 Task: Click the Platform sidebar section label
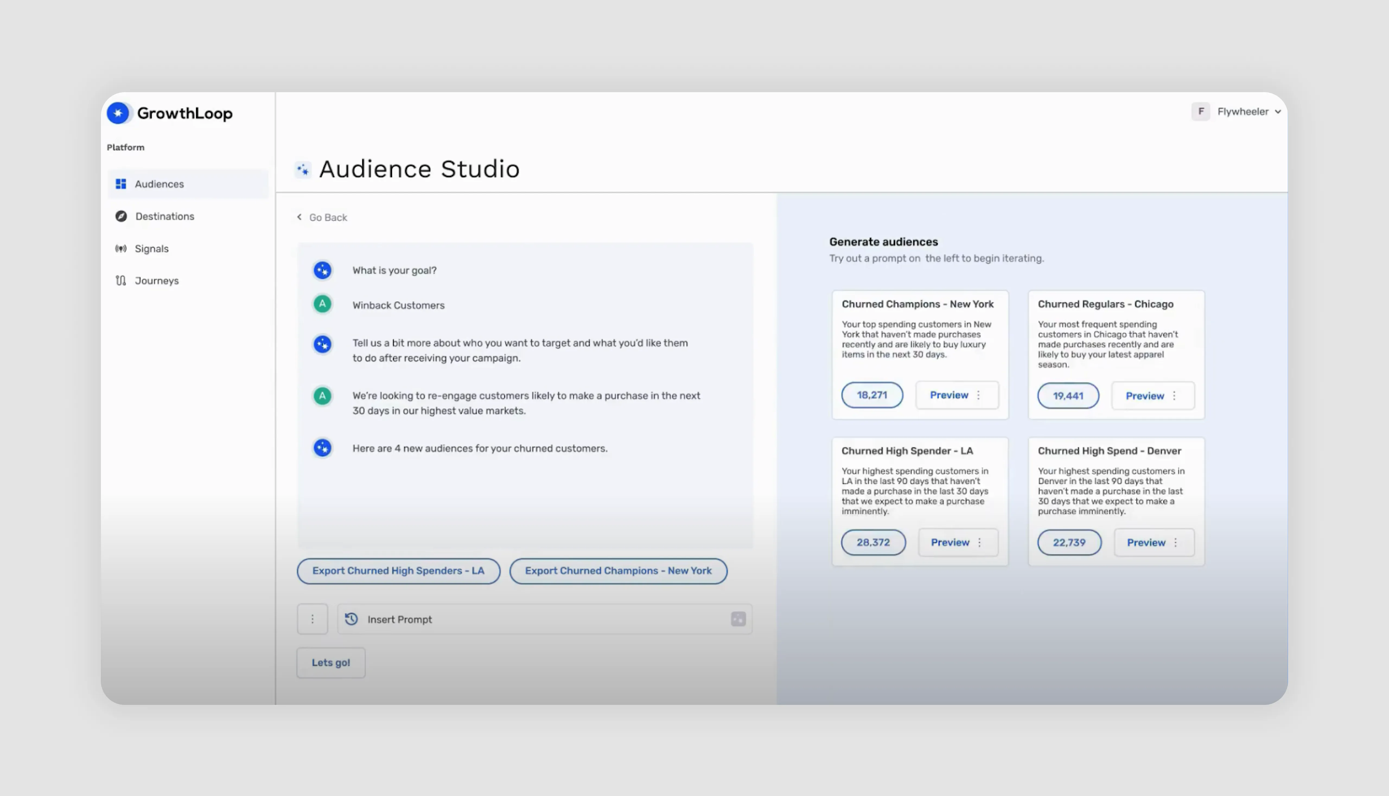pos(125,147)
